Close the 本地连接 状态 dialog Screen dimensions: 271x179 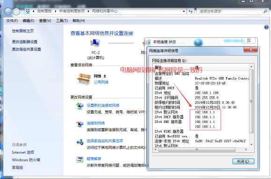tap(249, 41)
